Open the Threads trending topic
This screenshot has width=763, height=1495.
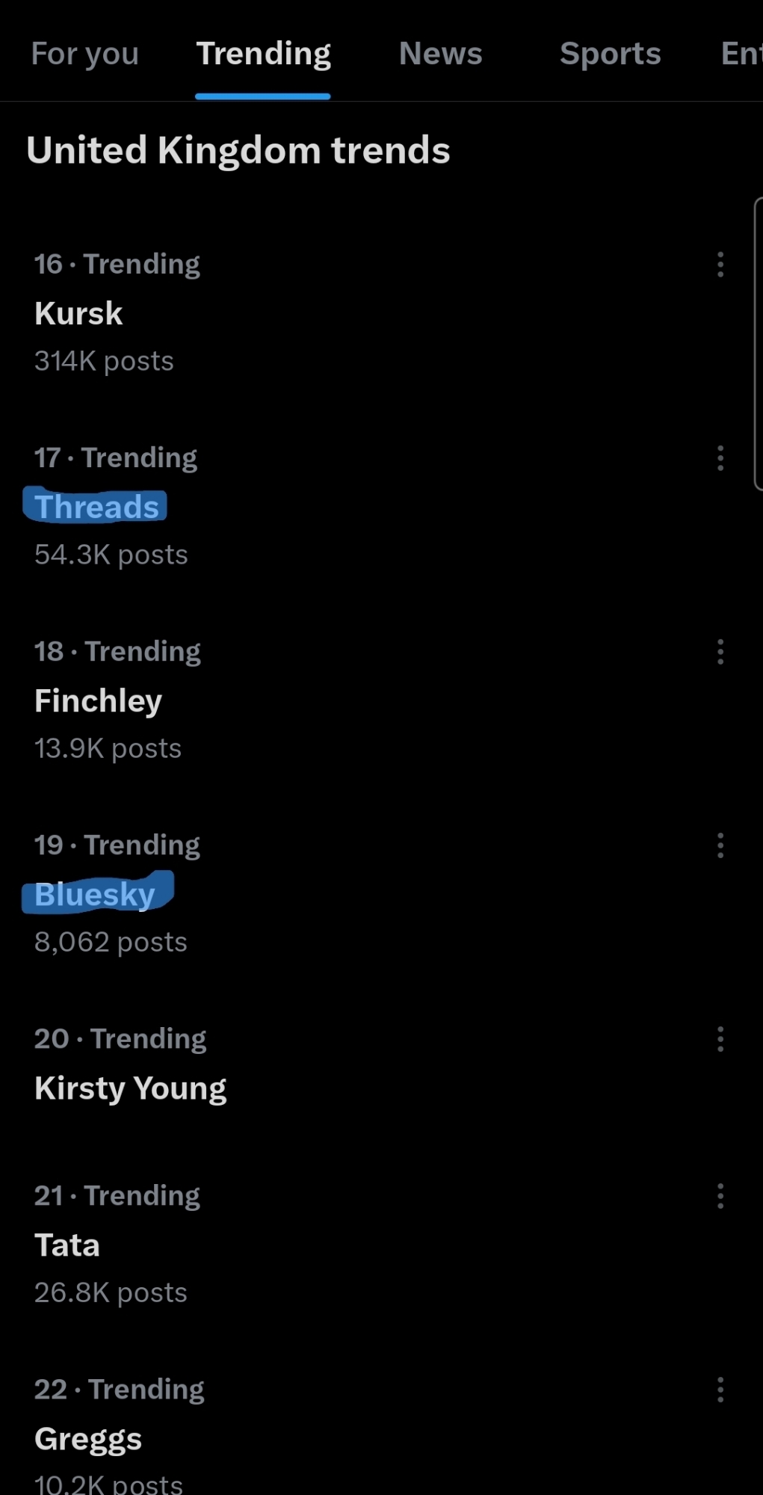point(97,507)
